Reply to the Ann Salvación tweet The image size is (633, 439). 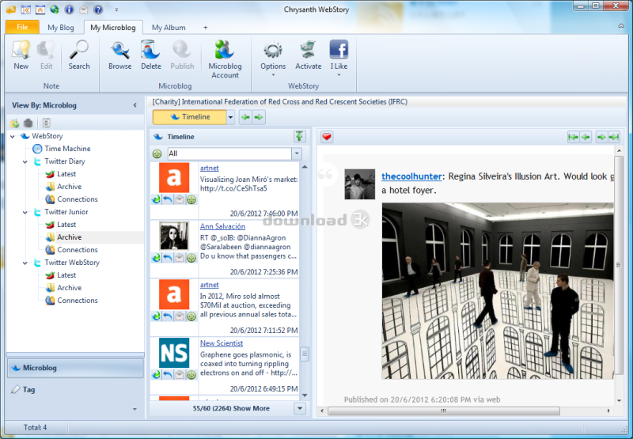click(168, 257)
